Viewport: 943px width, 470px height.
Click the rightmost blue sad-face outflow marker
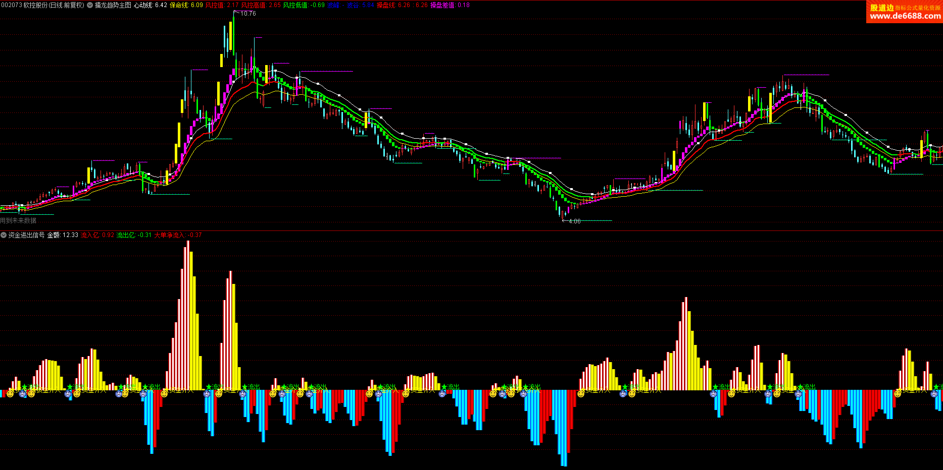click(934, 394)
